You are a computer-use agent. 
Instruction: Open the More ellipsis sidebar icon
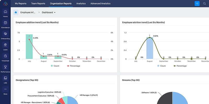tap(5, 89)
